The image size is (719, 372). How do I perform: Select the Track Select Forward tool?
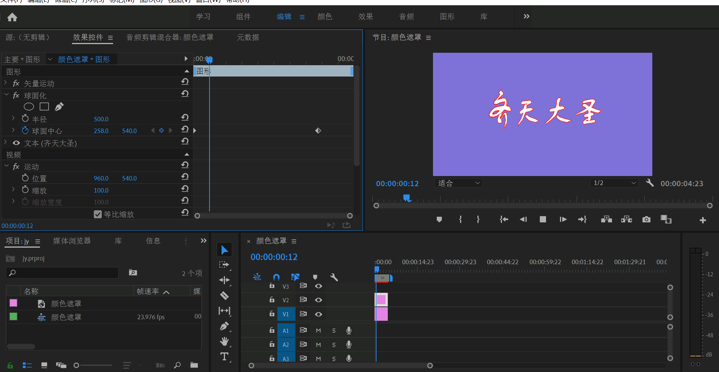[224, 265]
